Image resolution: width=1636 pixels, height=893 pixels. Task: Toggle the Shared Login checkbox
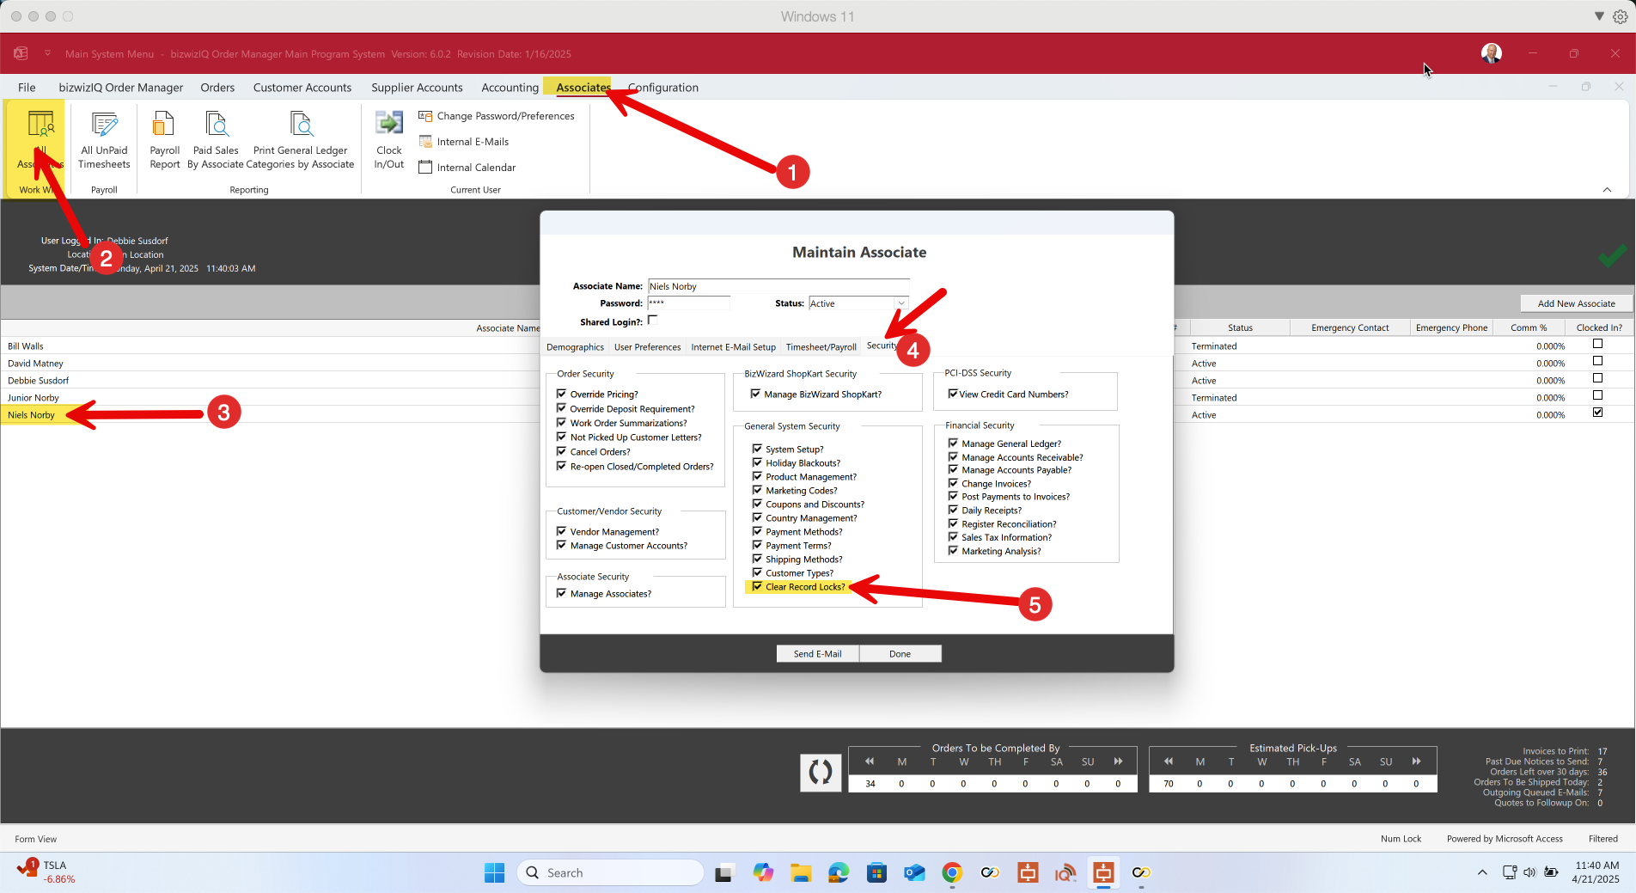point(652,321)
